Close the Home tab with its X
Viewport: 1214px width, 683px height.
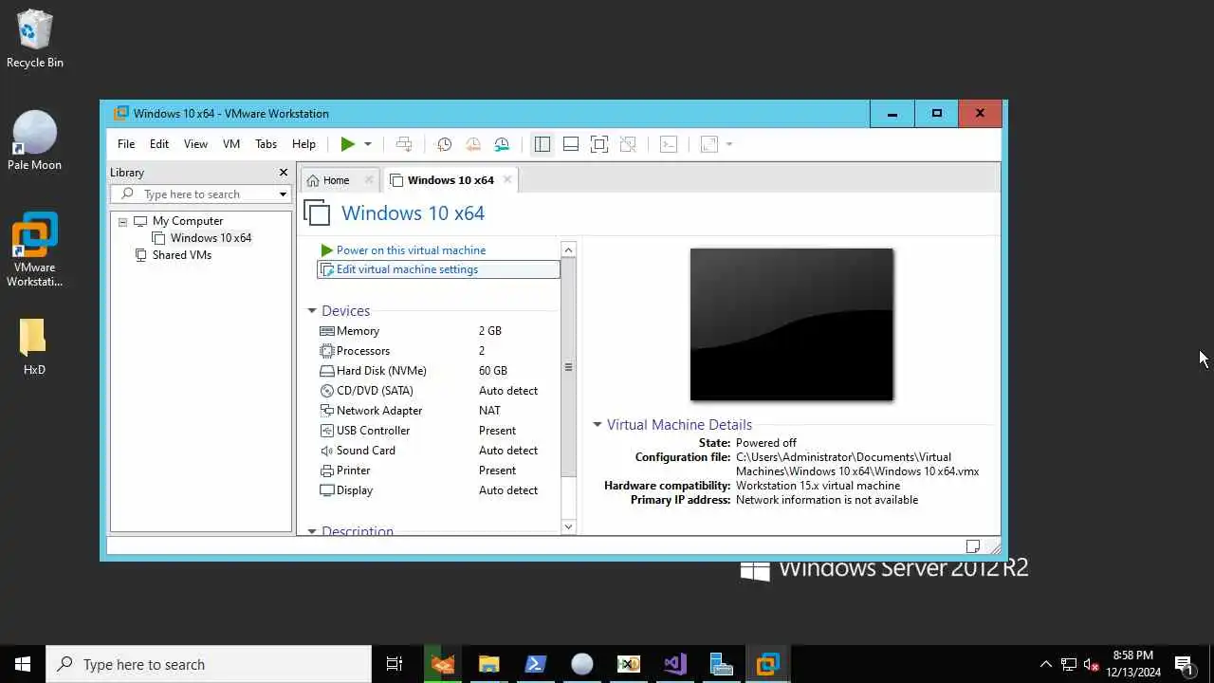[369, 180]
